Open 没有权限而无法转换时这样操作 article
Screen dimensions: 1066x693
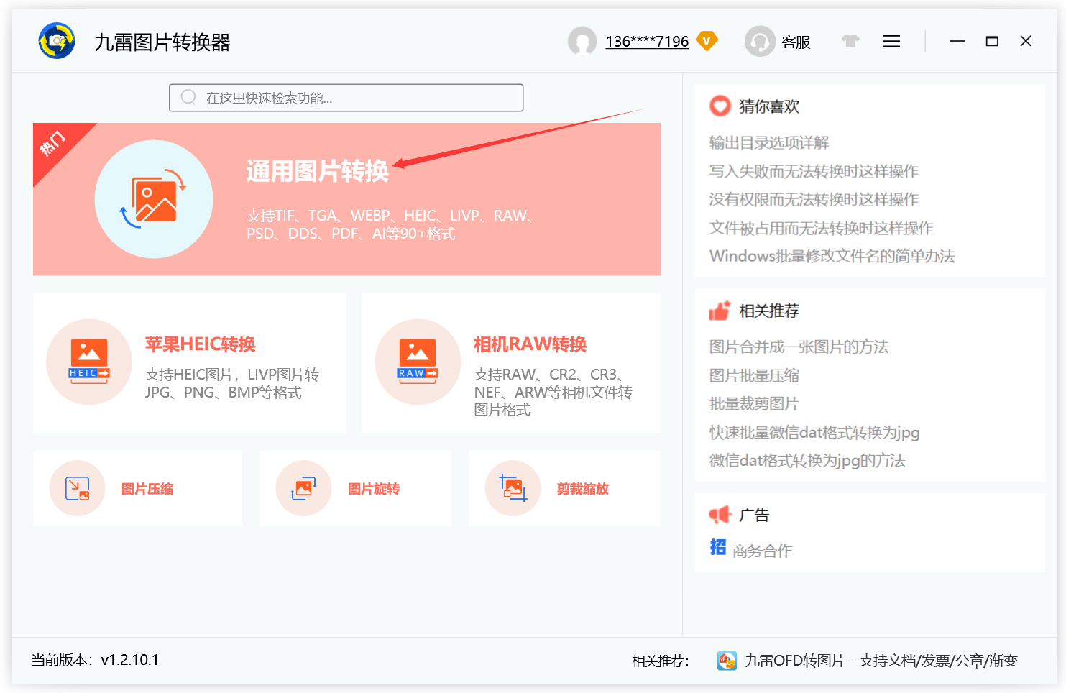coord(814,199)
